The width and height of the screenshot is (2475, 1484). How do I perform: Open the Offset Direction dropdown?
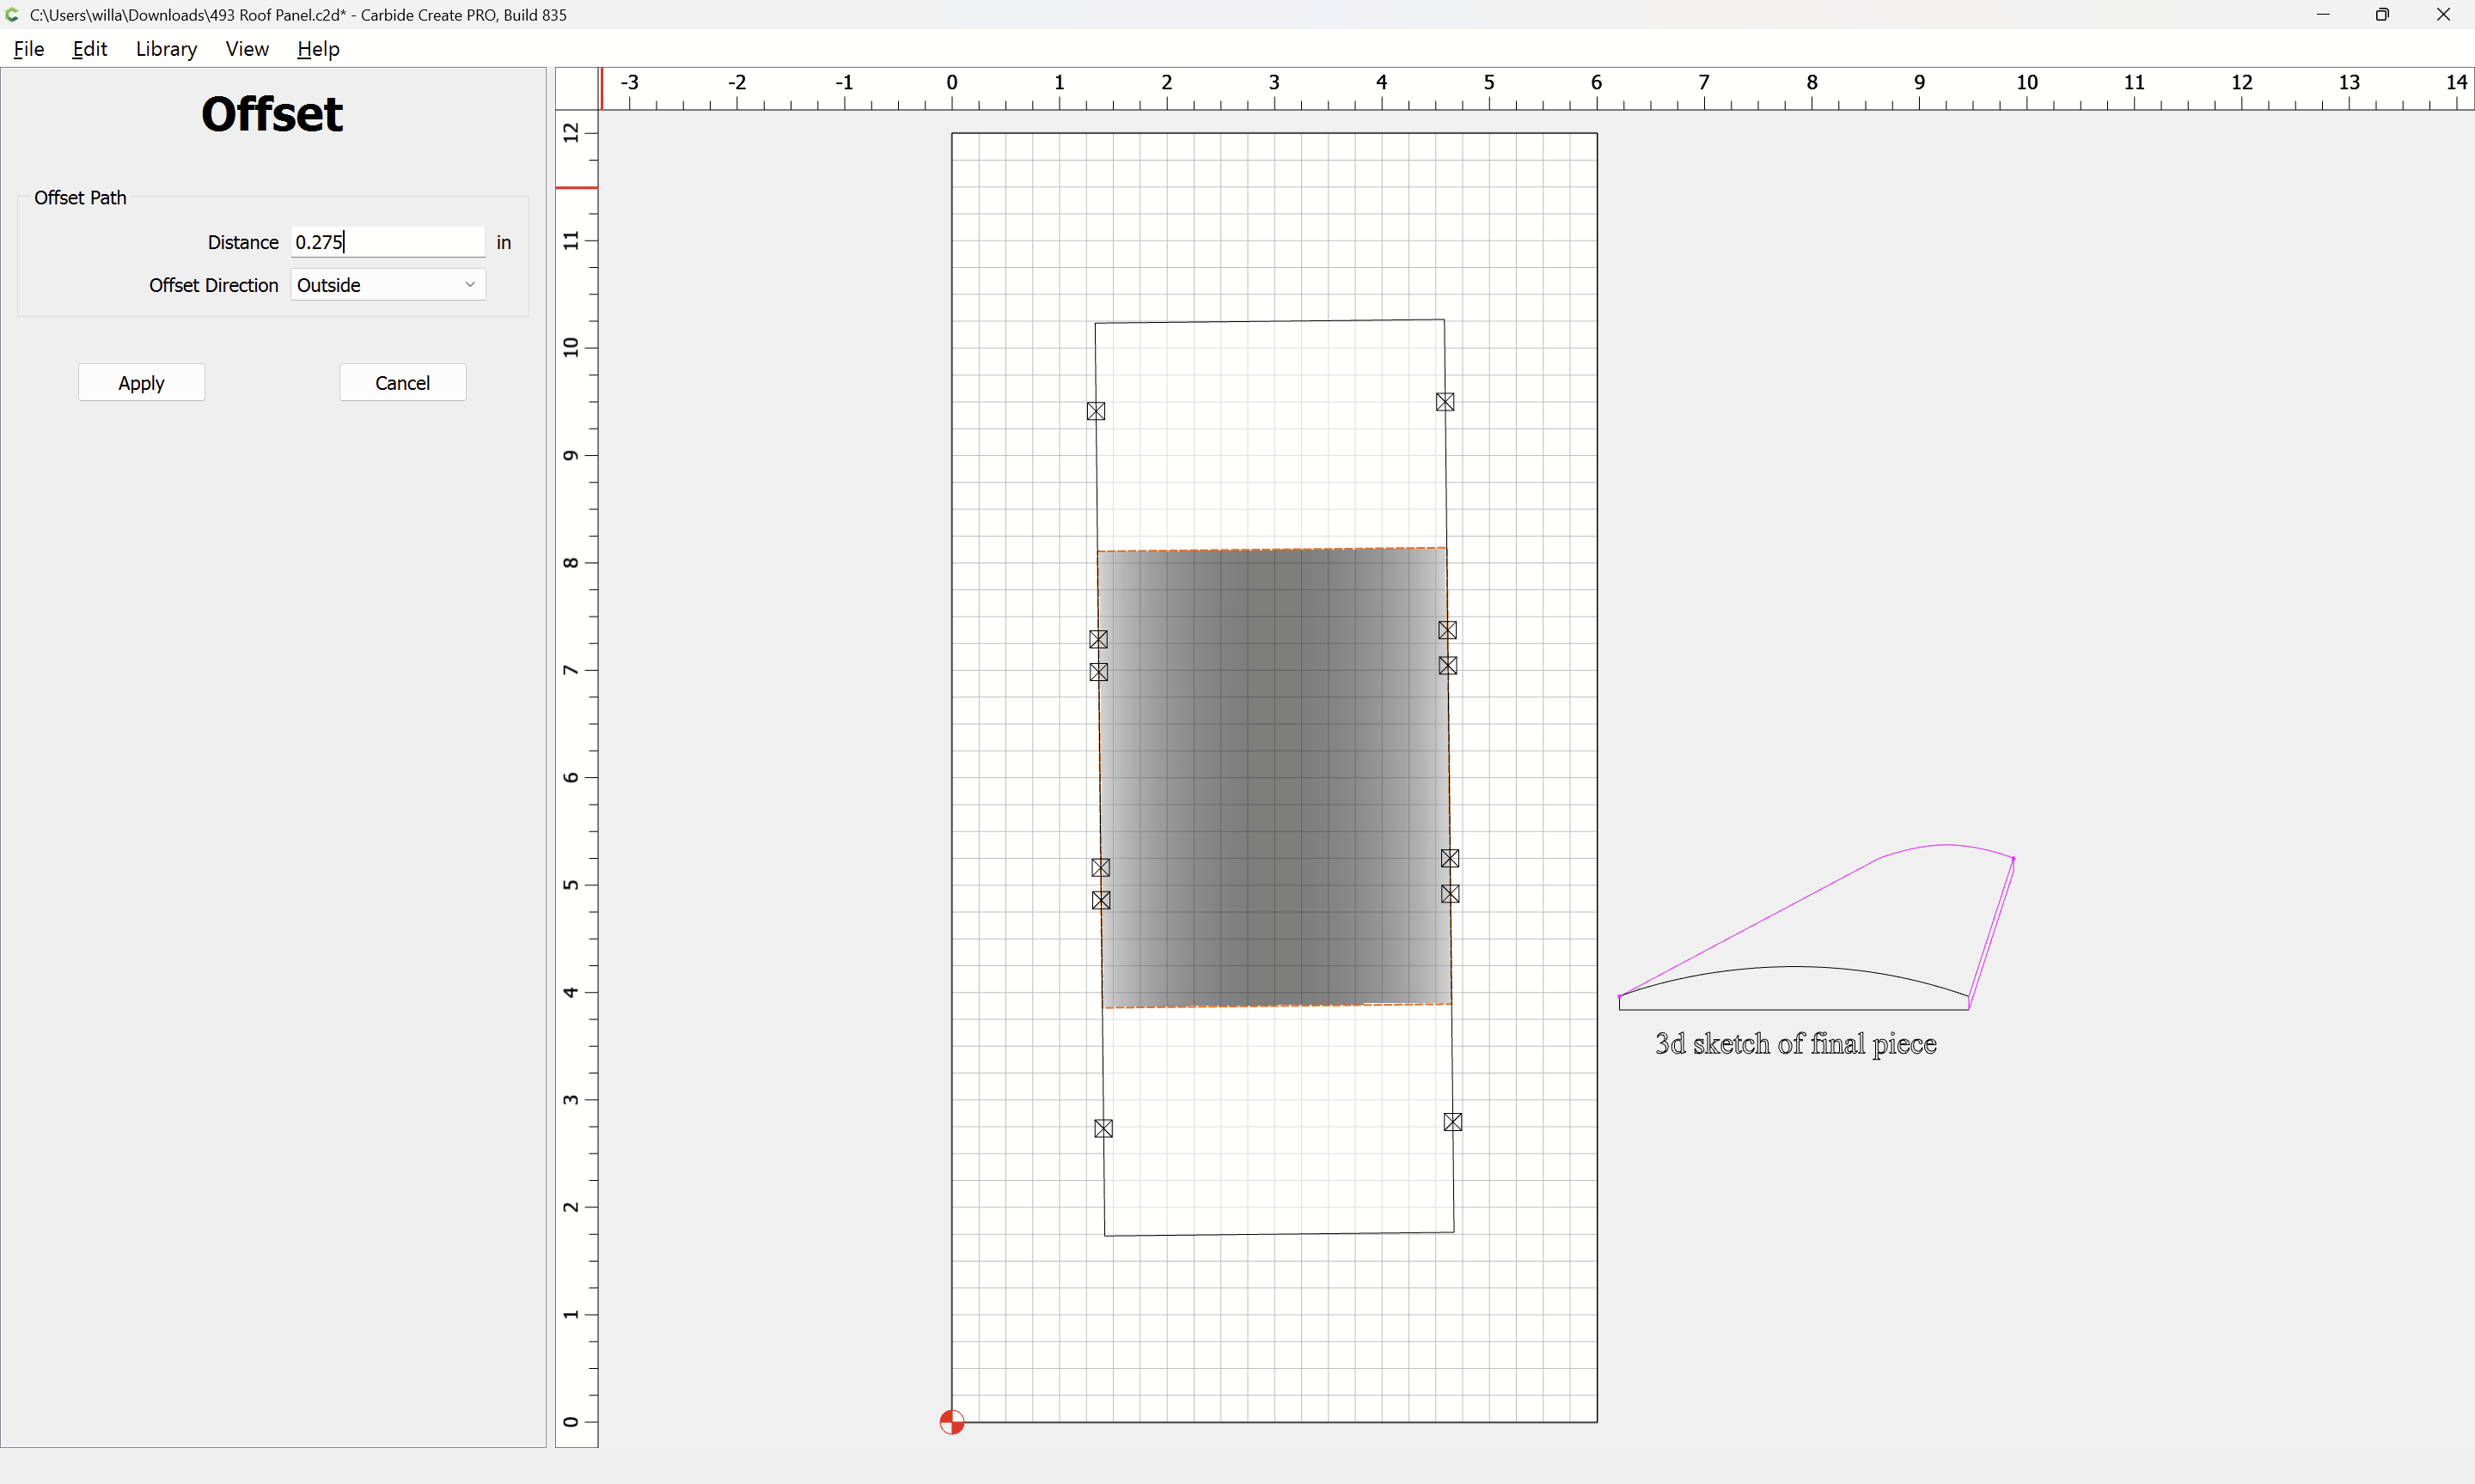(388, 285)
